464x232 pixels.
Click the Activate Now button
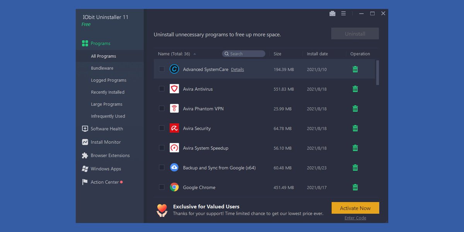point(355,208)
